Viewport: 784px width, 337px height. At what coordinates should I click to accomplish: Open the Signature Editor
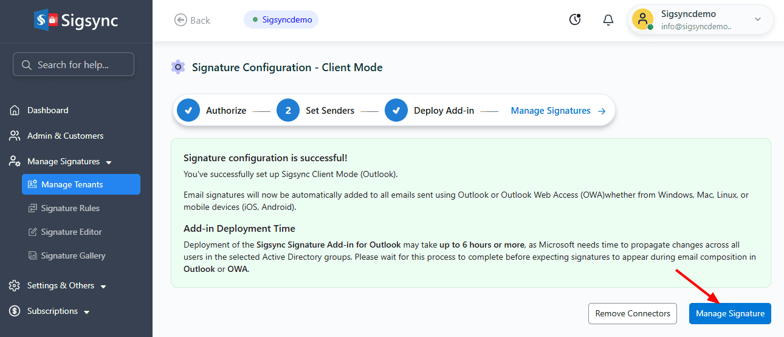coord(71,232)
